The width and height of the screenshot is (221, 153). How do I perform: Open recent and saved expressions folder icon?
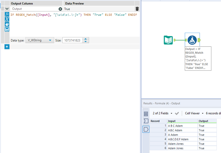click(x=7, y=24)
